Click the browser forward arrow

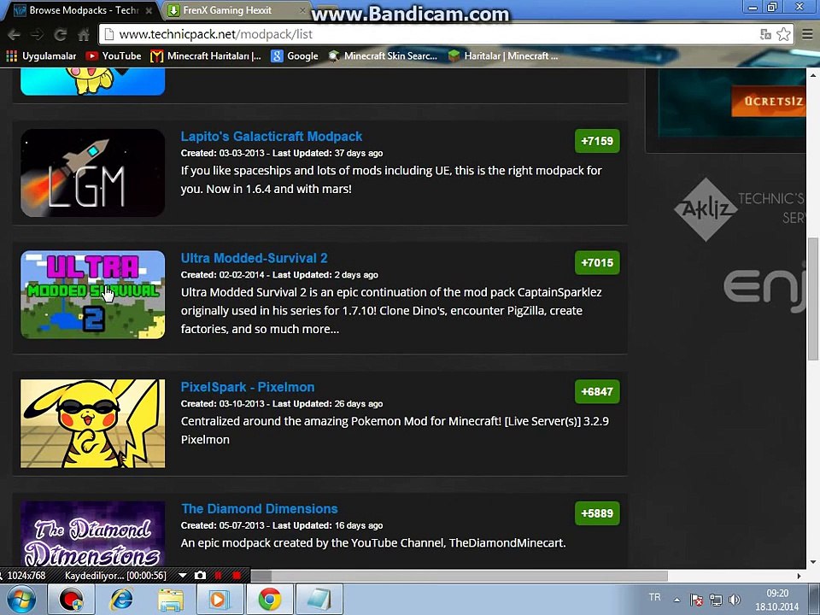click(x=37, y=35)
